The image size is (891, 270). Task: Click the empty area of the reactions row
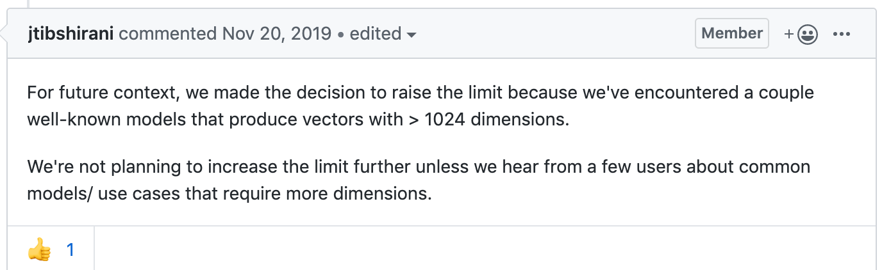[x=485, y=248]
